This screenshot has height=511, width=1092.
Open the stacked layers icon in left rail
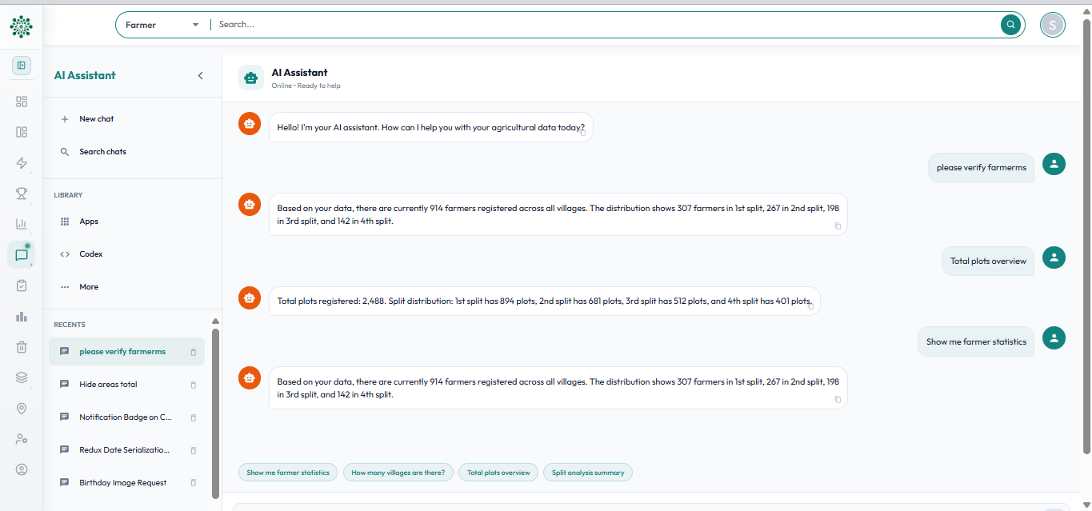coord(22,377)
